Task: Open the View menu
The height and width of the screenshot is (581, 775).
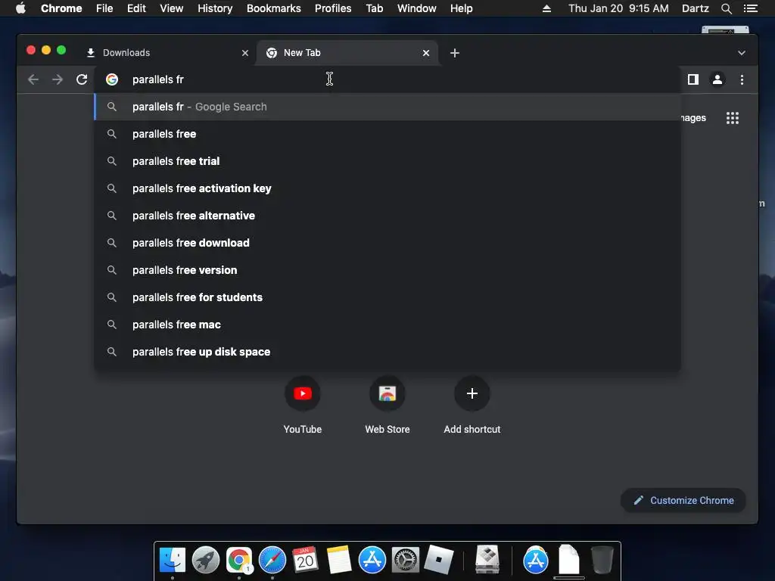Action: pyautogui.click(x=172, y=8)
